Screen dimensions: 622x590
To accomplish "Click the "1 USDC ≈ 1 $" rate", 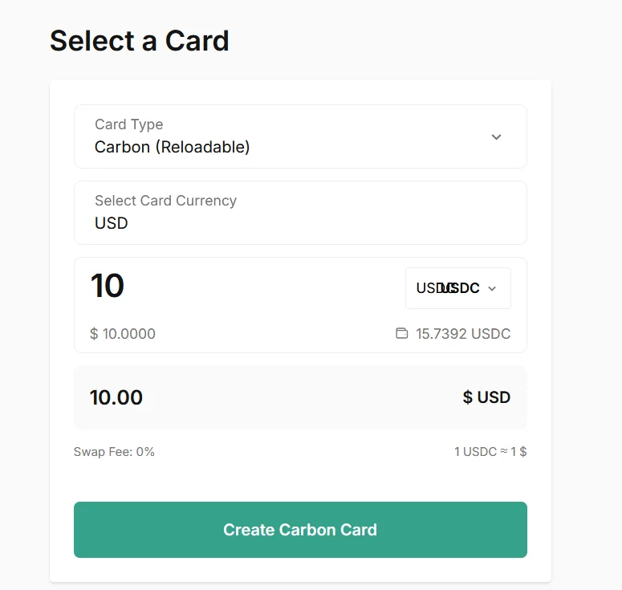I will [490, 452].
